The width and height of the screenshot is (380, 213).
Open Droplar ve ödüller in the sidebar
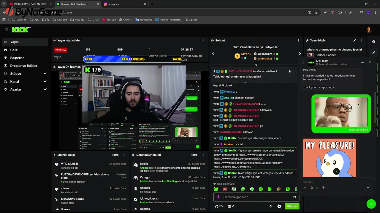pos(25,66)
